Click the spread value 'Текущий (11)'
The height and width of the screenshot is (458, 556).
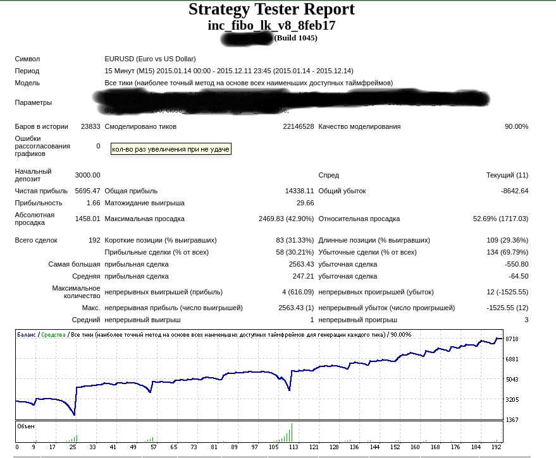pyautogui.click(x=507, y=175)
